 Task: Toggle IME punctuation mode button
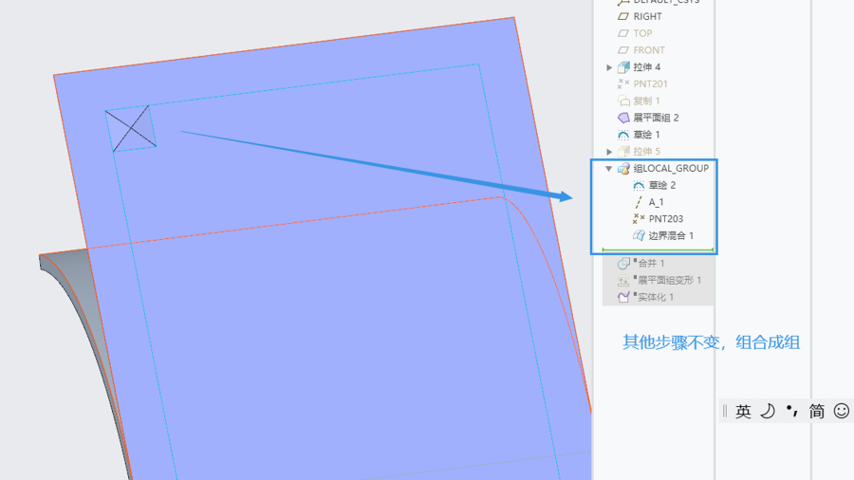click(791, 411)
